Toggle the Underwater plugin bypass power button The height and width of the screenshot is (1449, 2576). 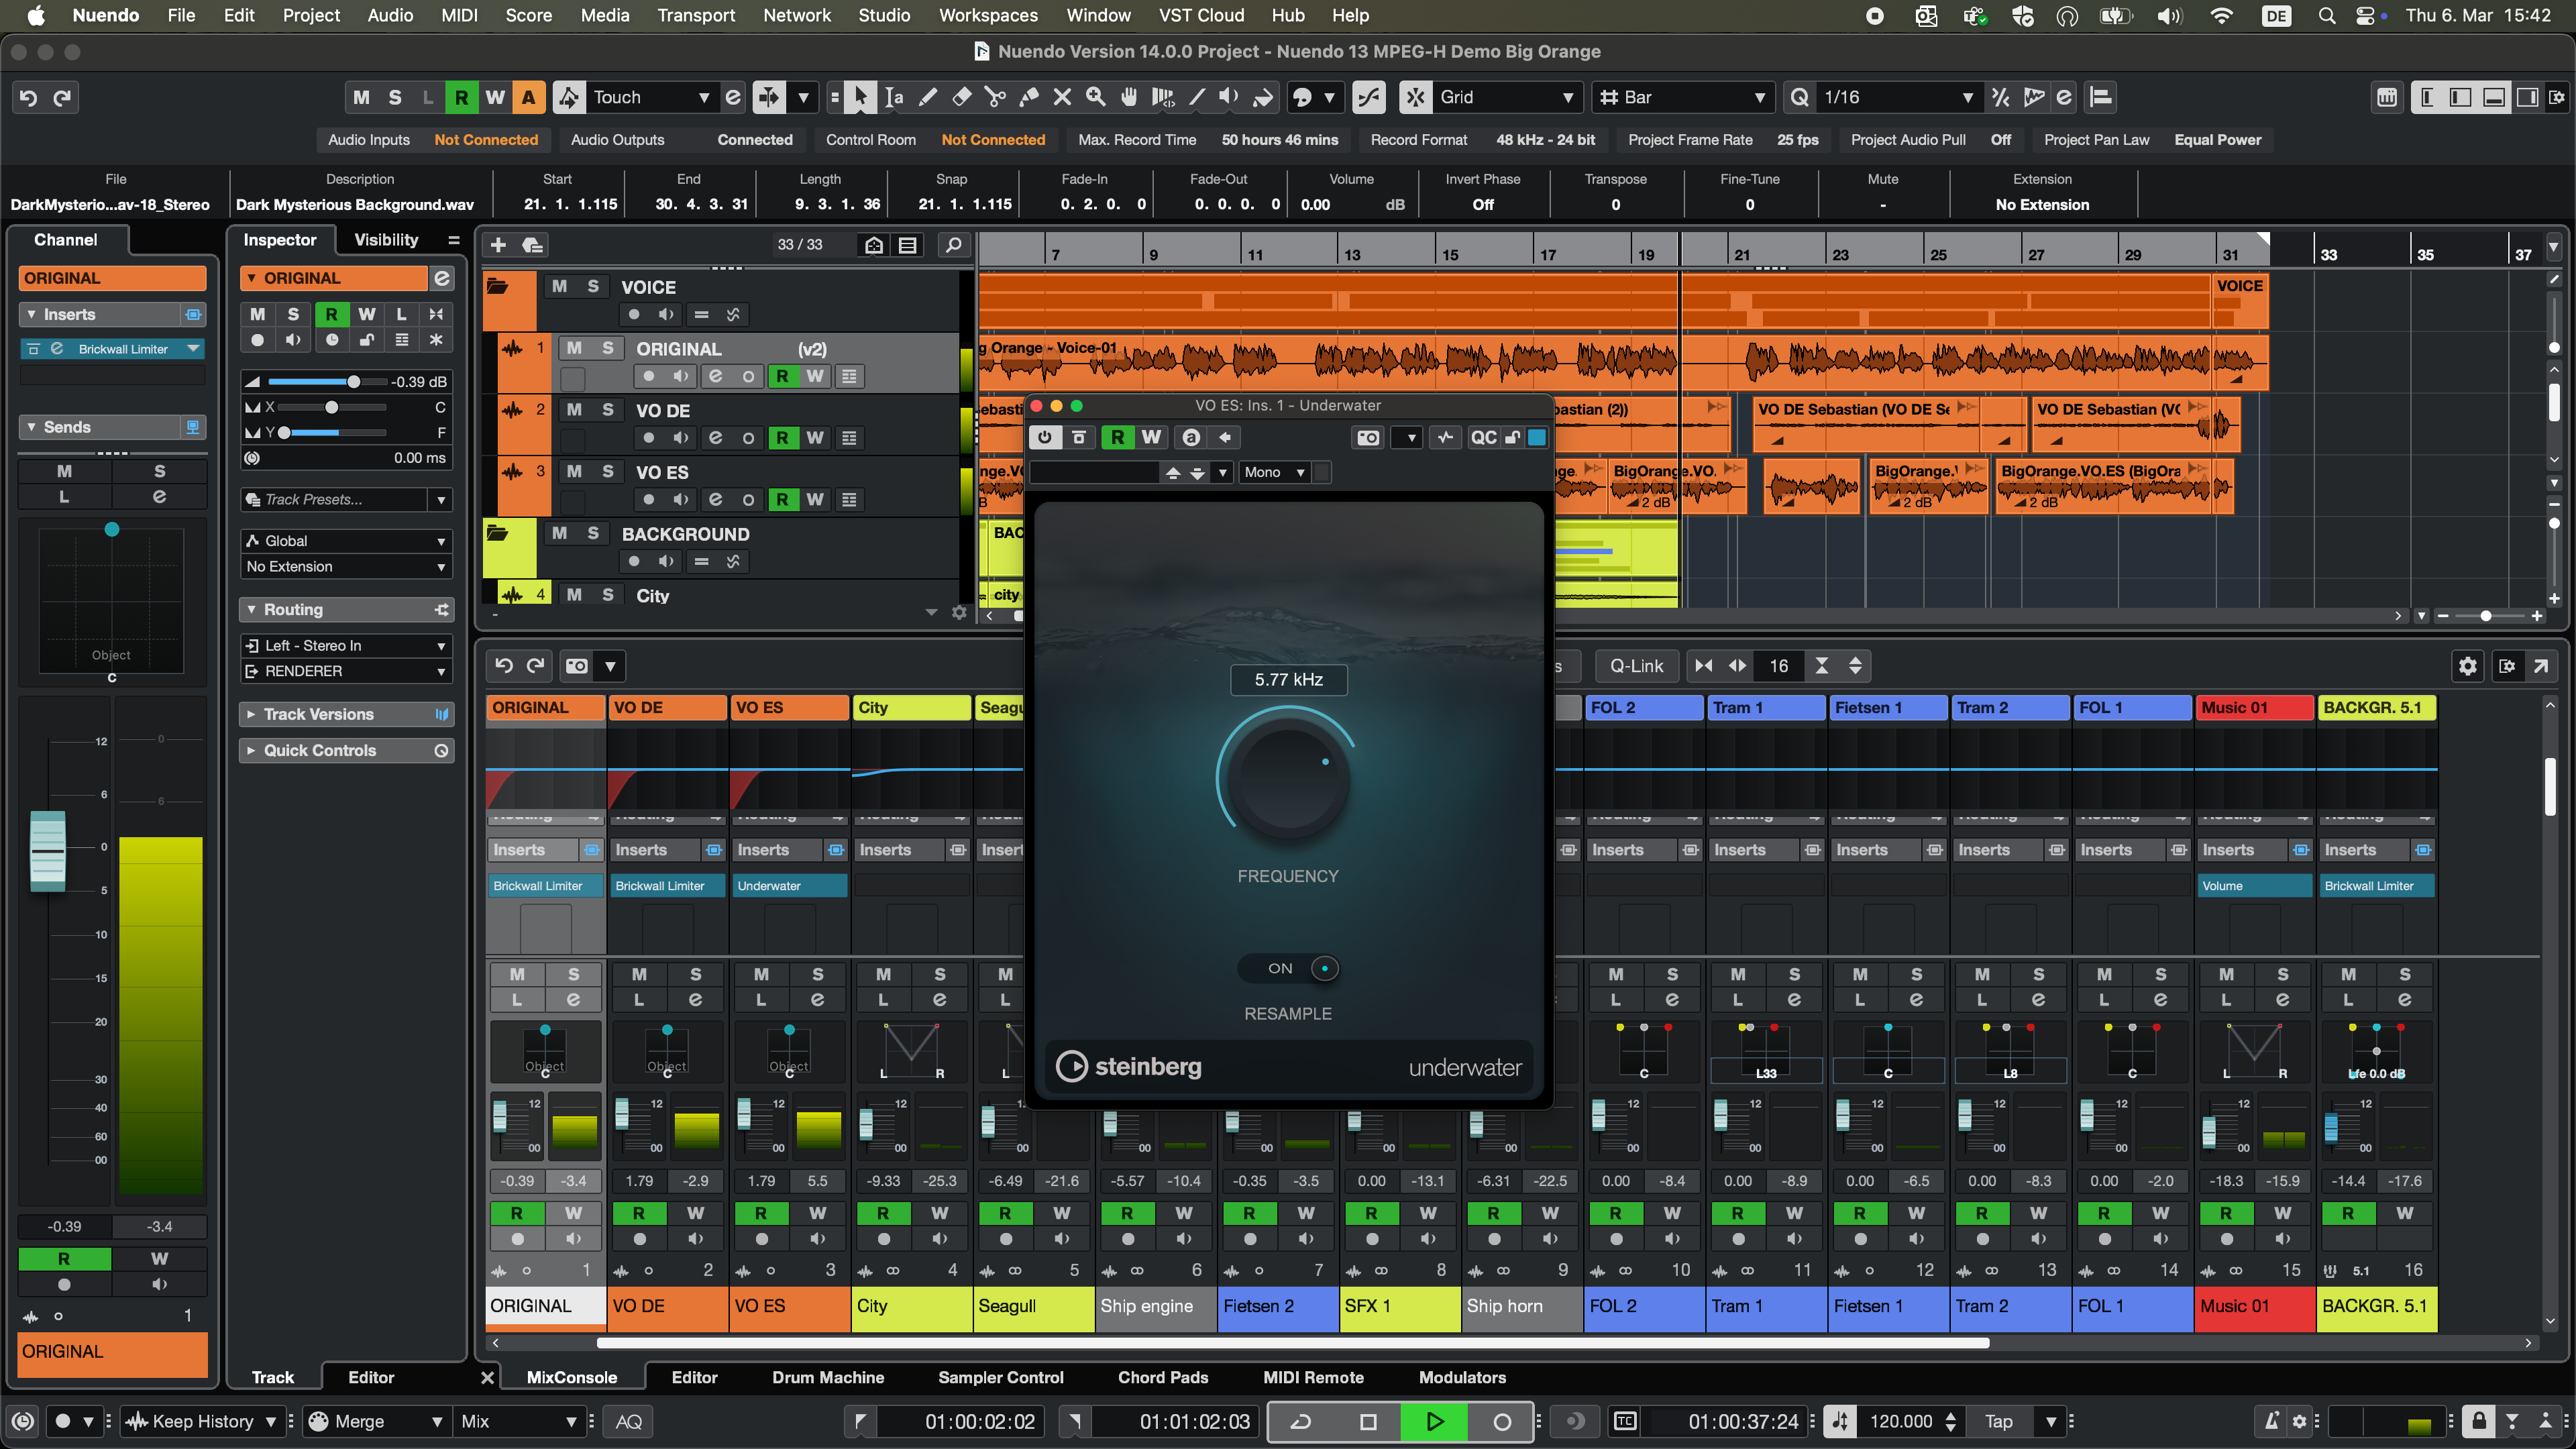pyautogui.click(x=1044, y=437)
